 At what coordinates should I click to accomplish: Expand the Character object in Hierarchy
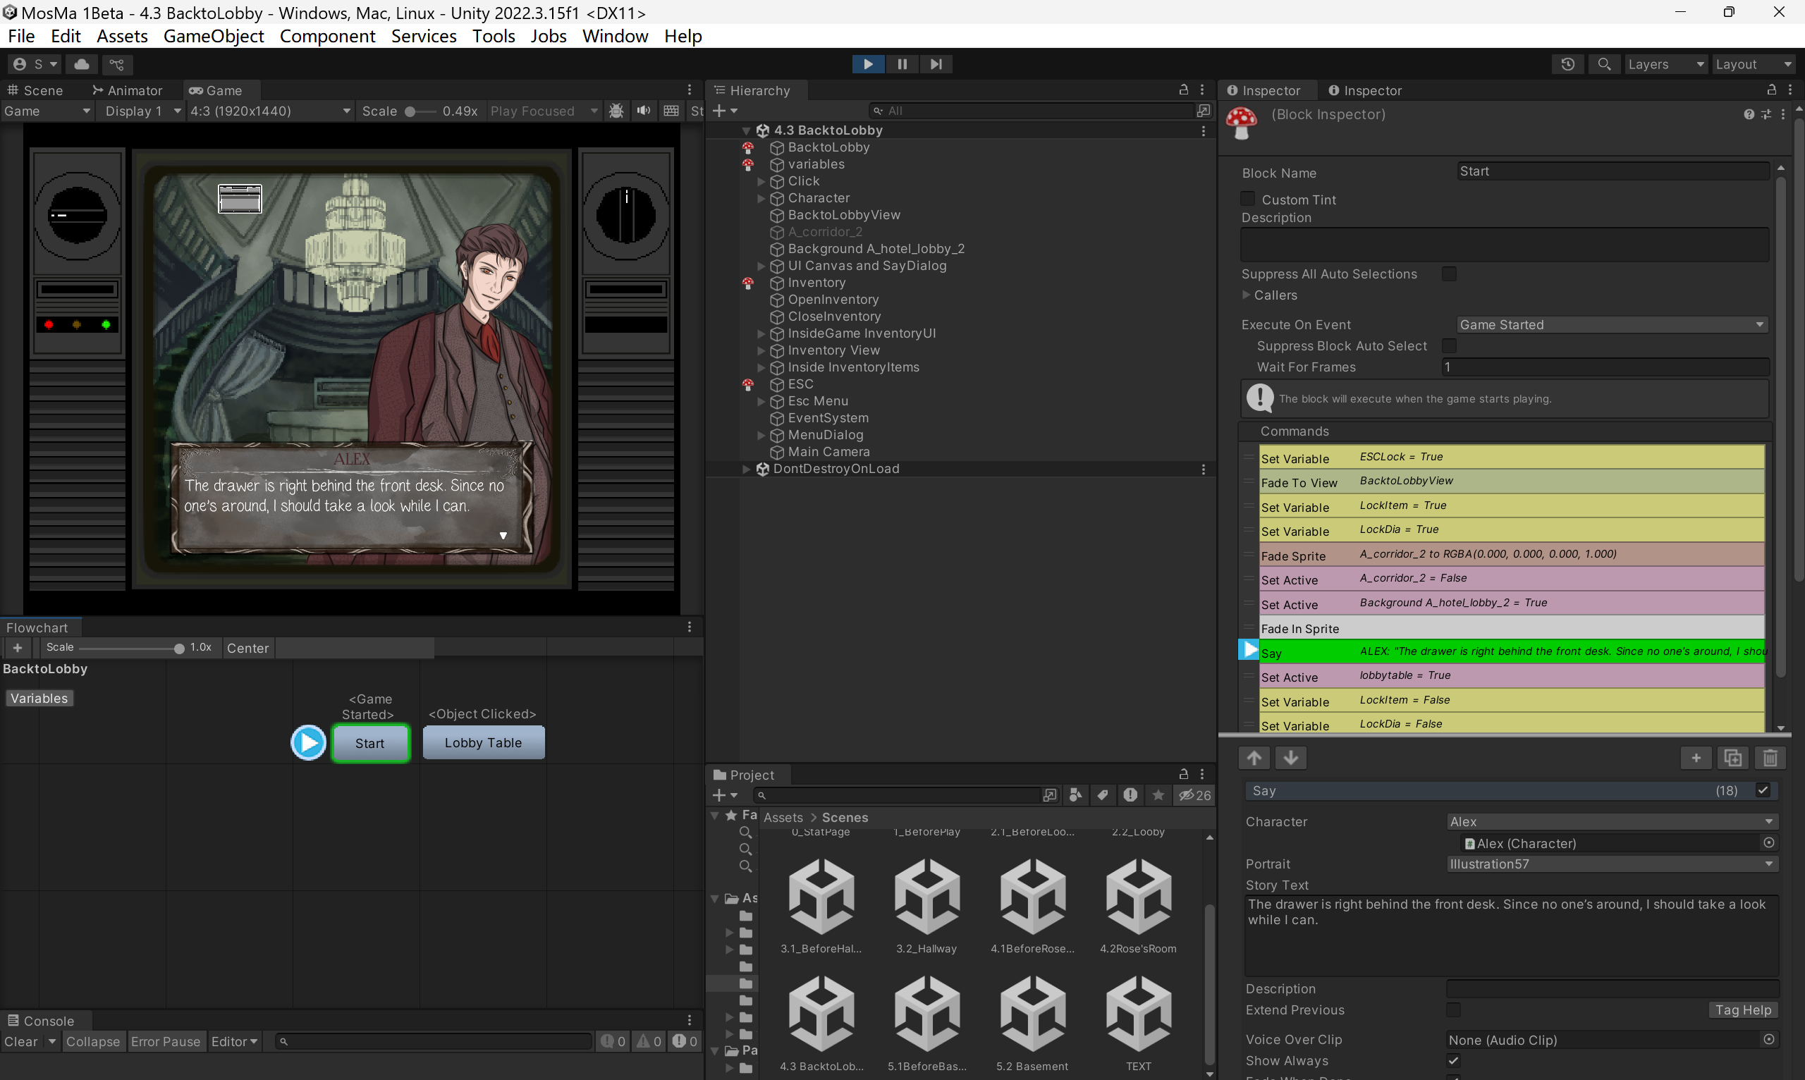pyautogui.click(x=761, y=198)
